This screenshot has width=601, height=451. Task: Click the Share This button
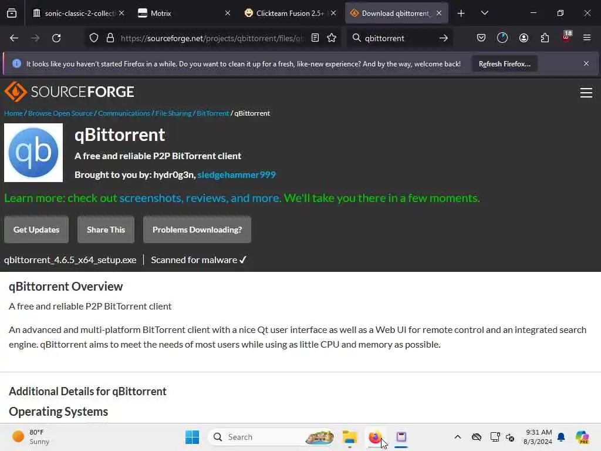[x=106, y=230]
